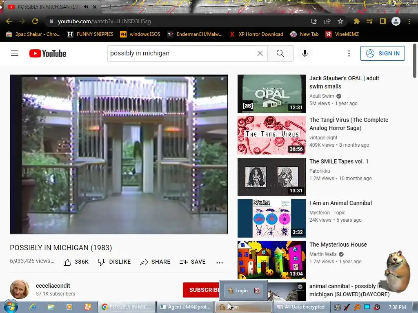Screen dimensions: 418x313
Task: Click the address bar URL
Action: [x=104, y=21]
